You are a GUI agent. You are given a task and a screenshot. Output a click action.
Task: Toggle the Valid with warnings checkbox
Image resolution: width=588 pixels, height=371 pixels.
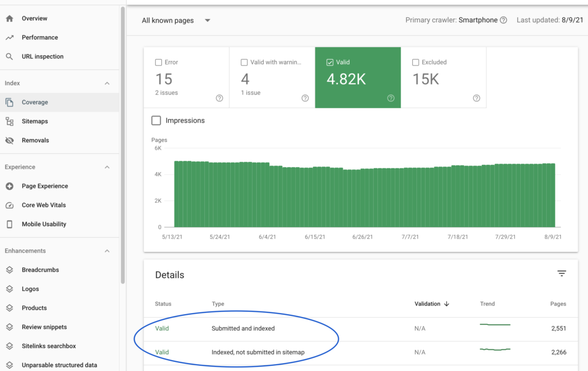pos(244,62)
